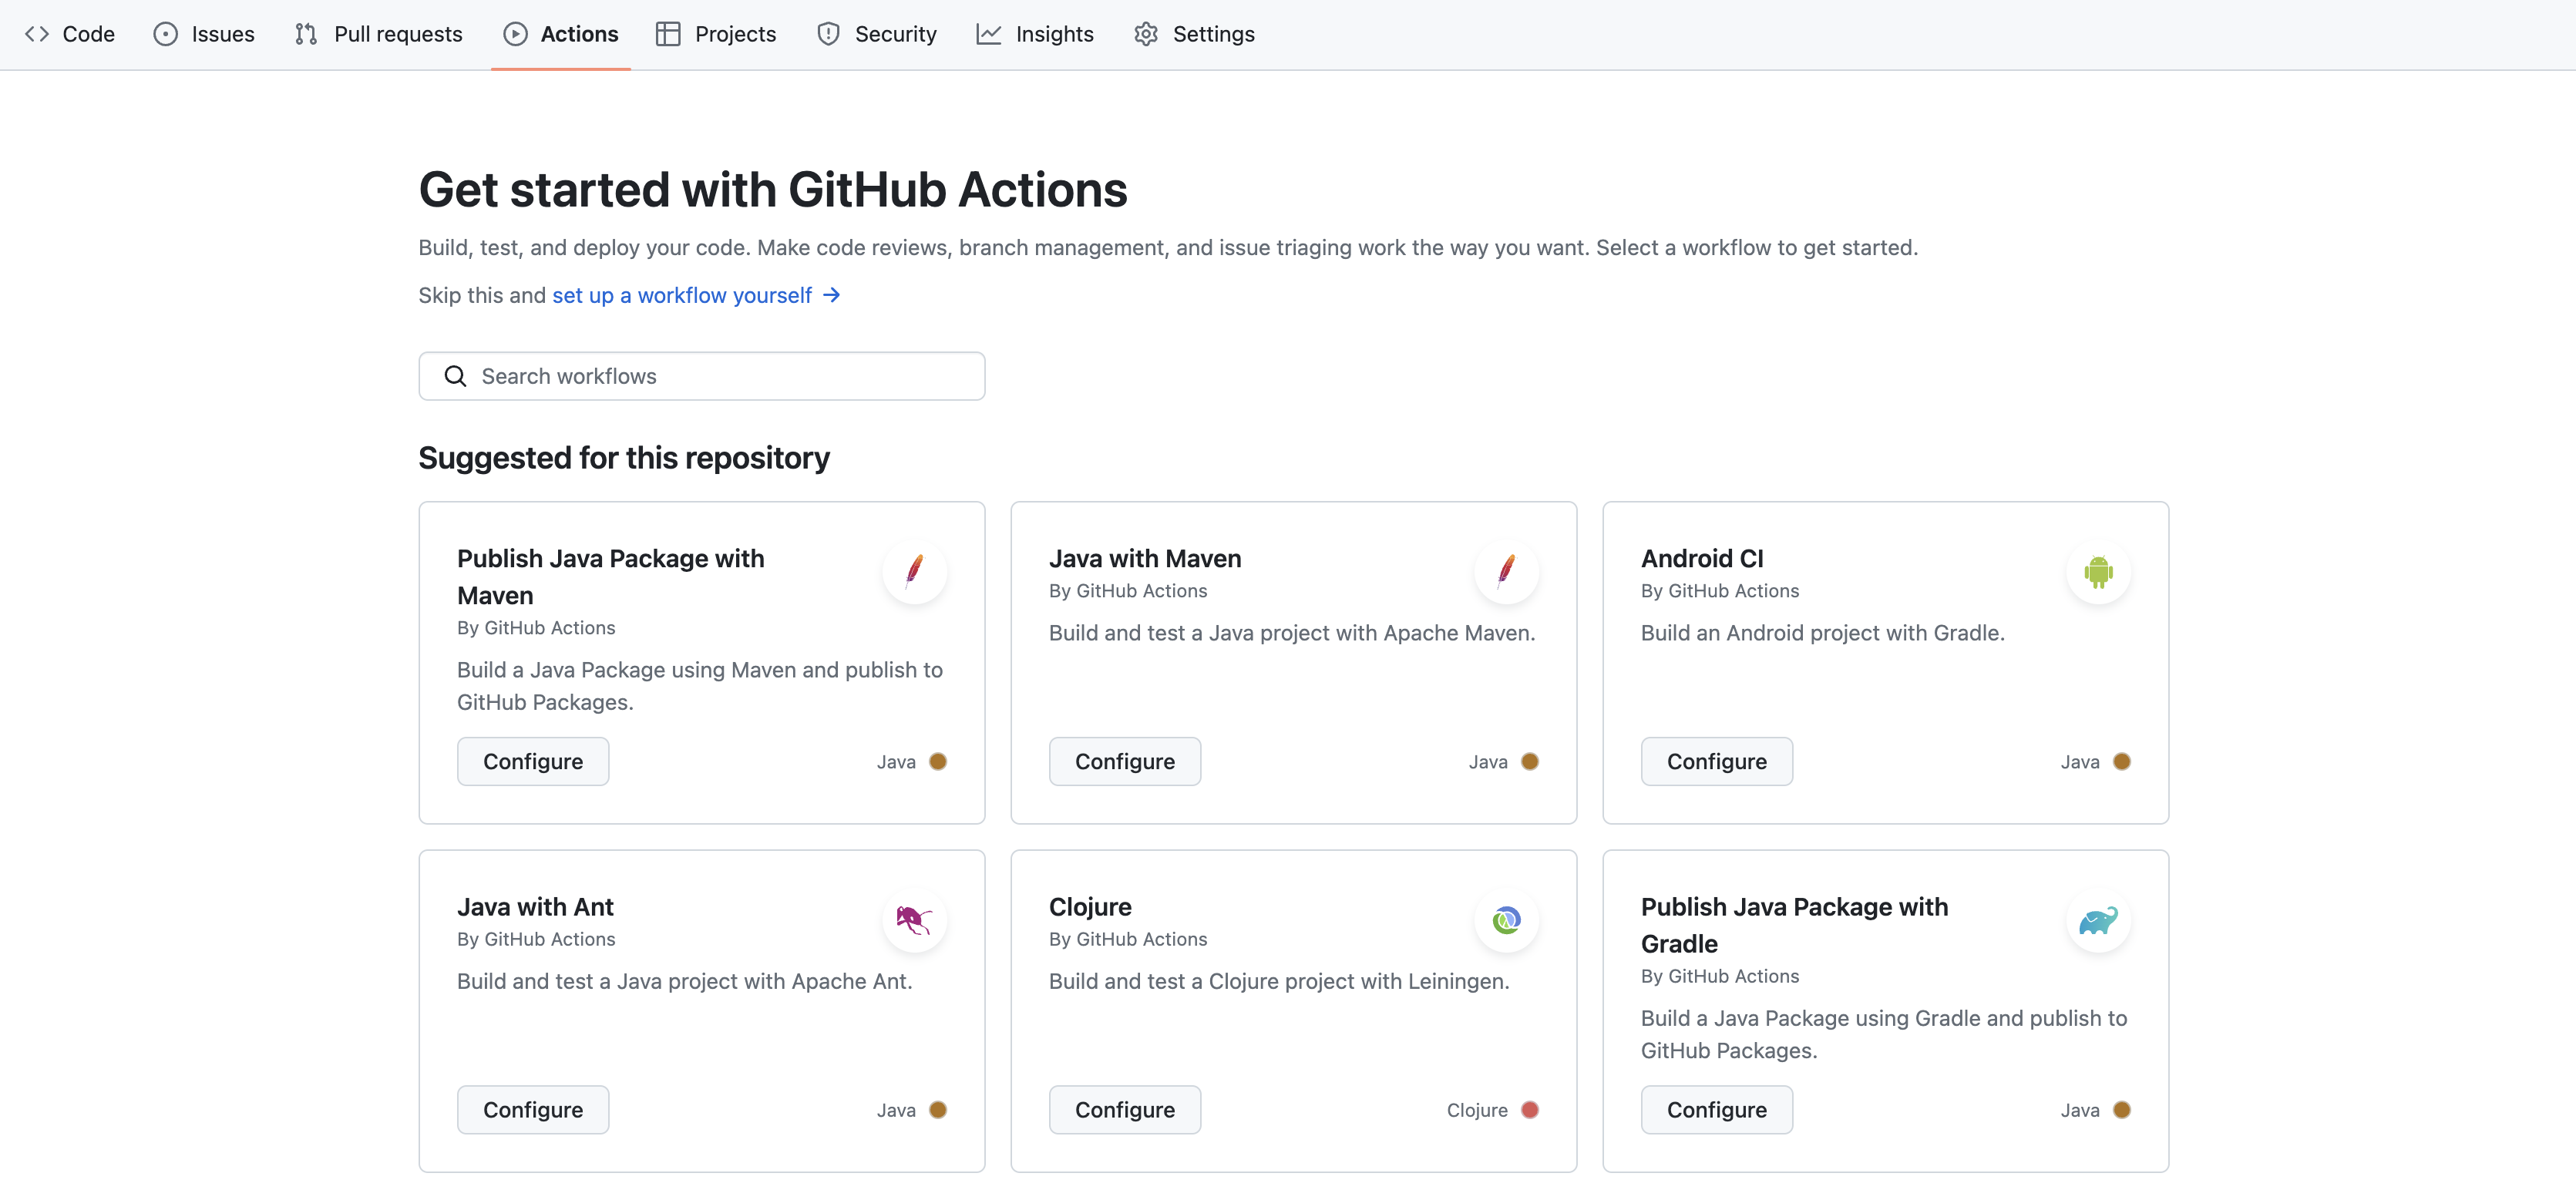Configure the Android CI workflow
This screenshot has width=2576, height=1190.
coord(1717,761)
